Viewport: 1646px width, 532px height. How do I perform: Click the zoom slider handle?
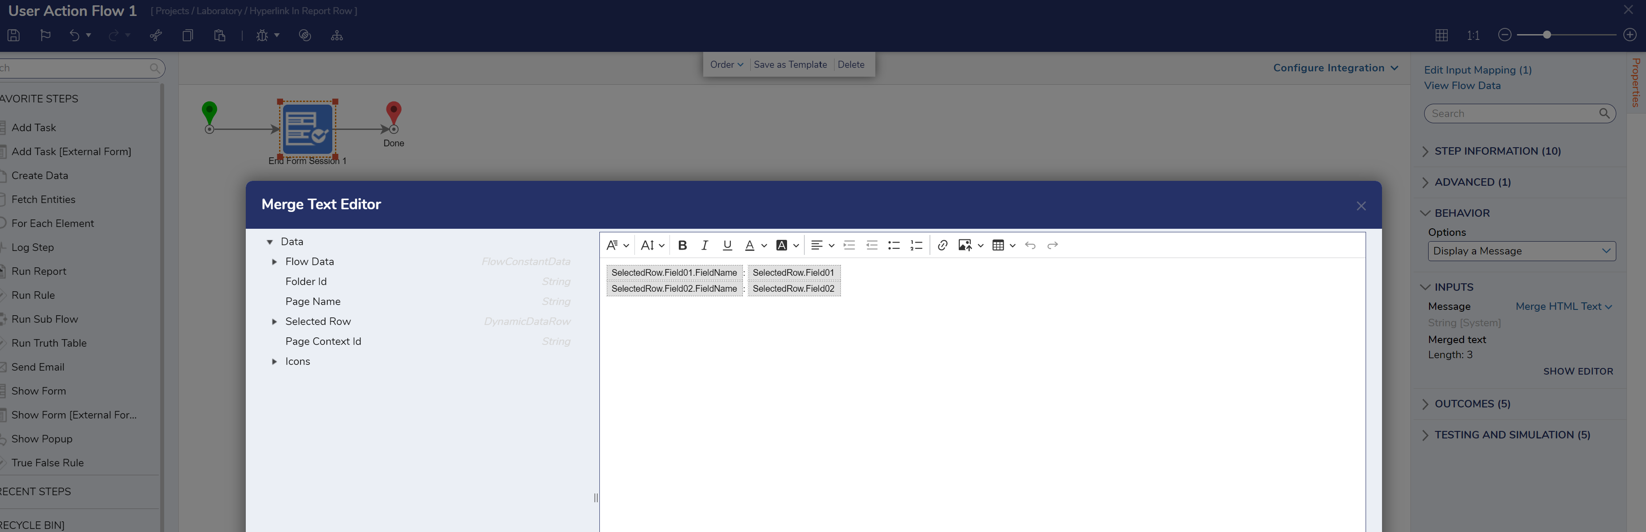1547,35
